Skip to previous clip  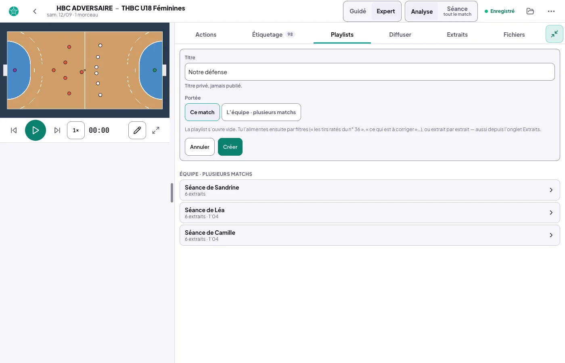coord(14,130)
